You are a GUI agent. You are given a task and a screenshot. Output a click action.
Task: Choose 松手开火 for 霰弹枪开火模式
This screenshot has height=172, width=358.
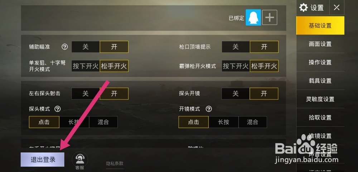[x=264, y=66]
